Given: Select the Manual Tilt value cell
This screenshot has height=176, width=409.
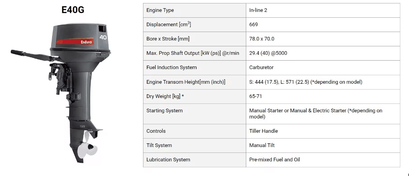Looking at the screenshot, I should tap(323, 145).
